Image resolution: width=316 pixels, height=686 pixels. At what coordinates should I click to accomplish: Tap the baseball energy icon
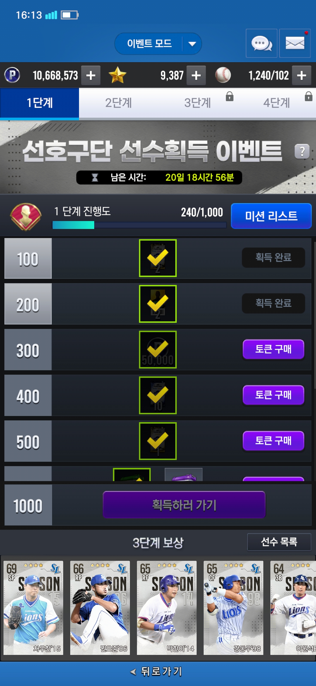click(x=223, y=75)
